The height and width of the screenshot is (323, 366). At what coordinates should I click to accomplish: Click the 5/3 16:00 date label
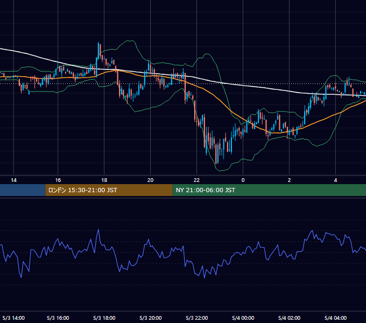point(58,318)
